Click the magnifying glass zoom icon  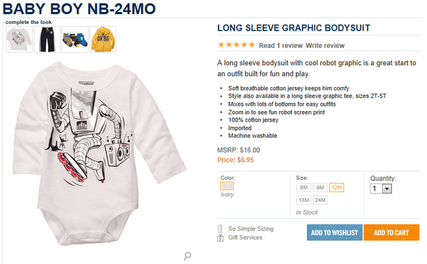point(187,255)
